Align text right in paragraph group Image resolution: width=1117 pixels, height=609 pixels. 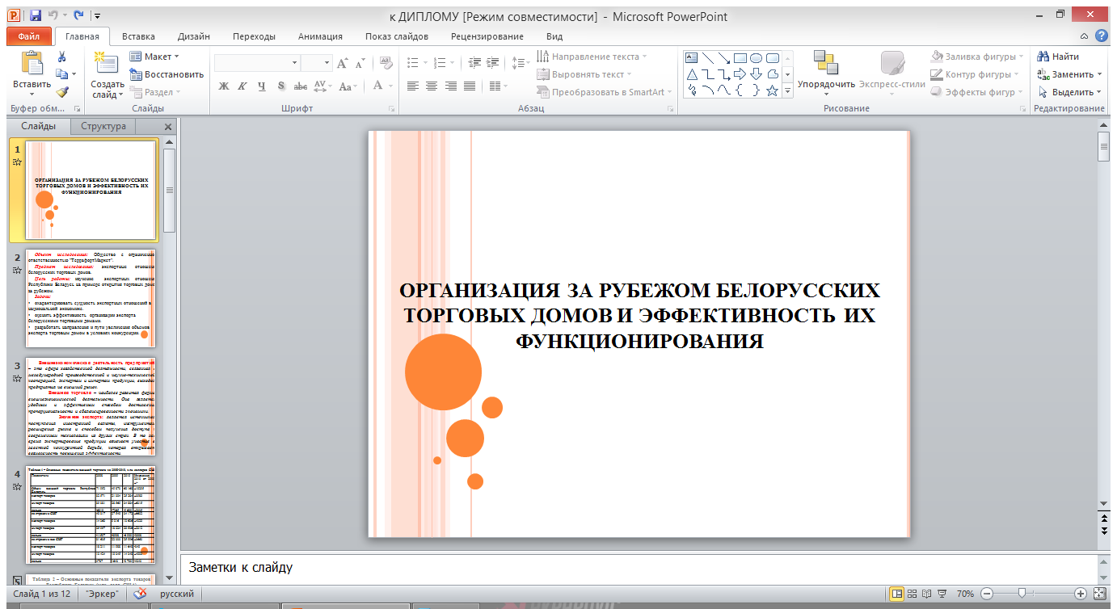(x=451, y=86)
